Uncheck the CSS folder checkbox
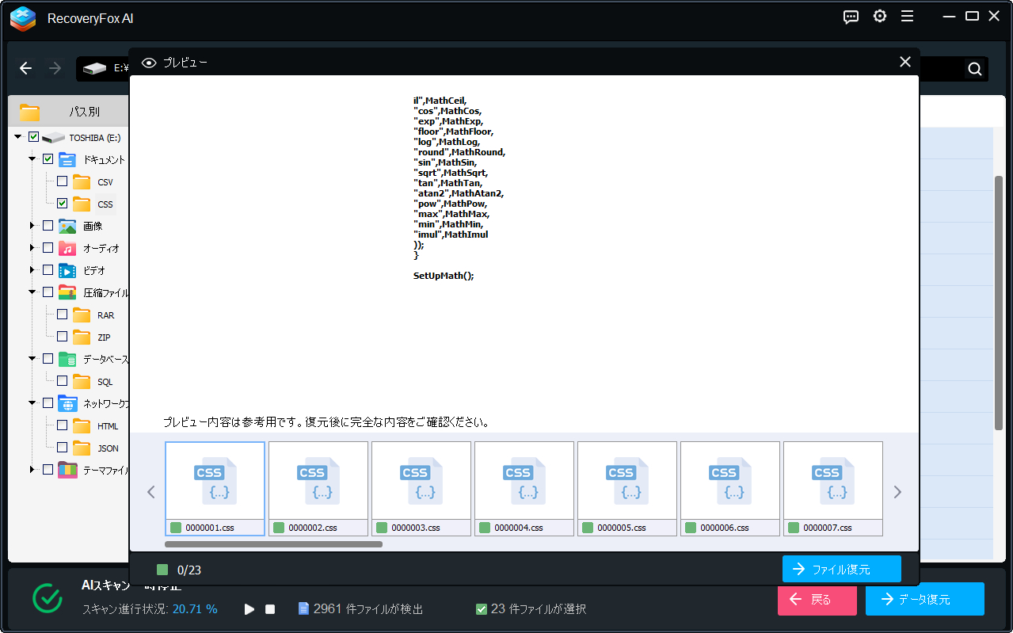 tap(62, 204)
